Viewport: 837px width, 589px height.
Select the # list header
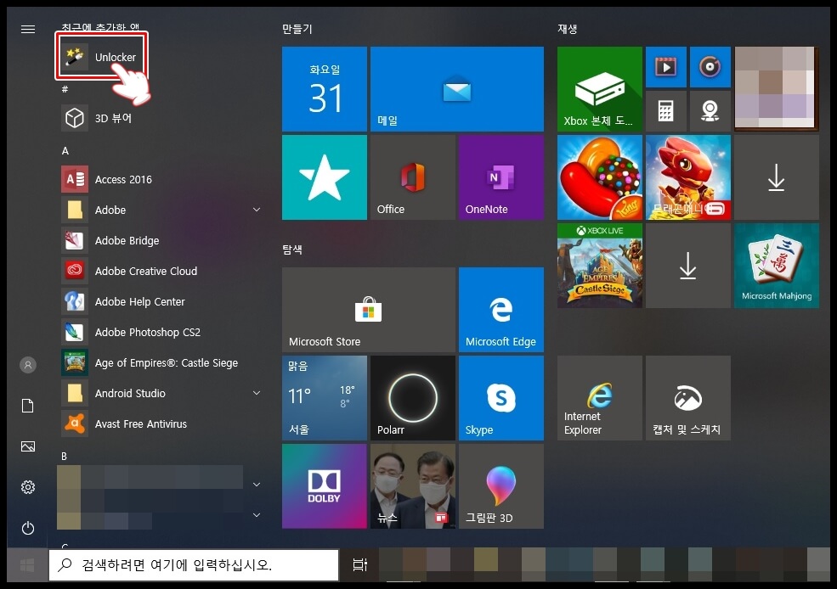tap(65, 89)
